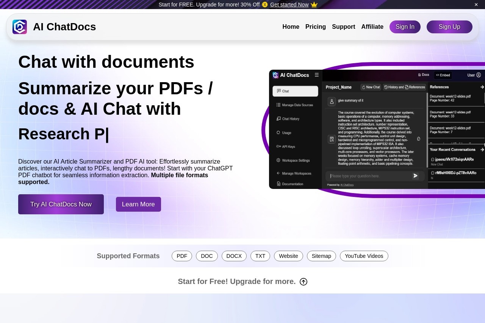The height and width of the screenshot is (323, 485).
Task: Select the PDF format chip
Action: [x=182, y=256]
